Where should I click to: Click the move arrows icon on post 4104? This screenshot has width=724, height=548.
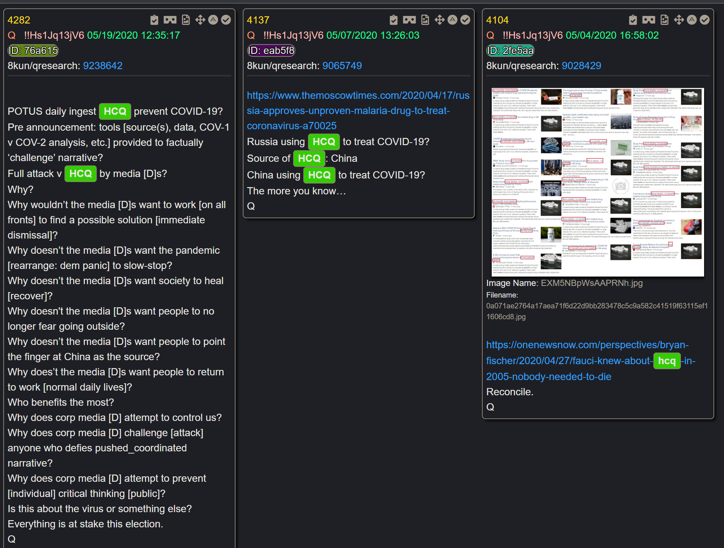coord(679,20)
